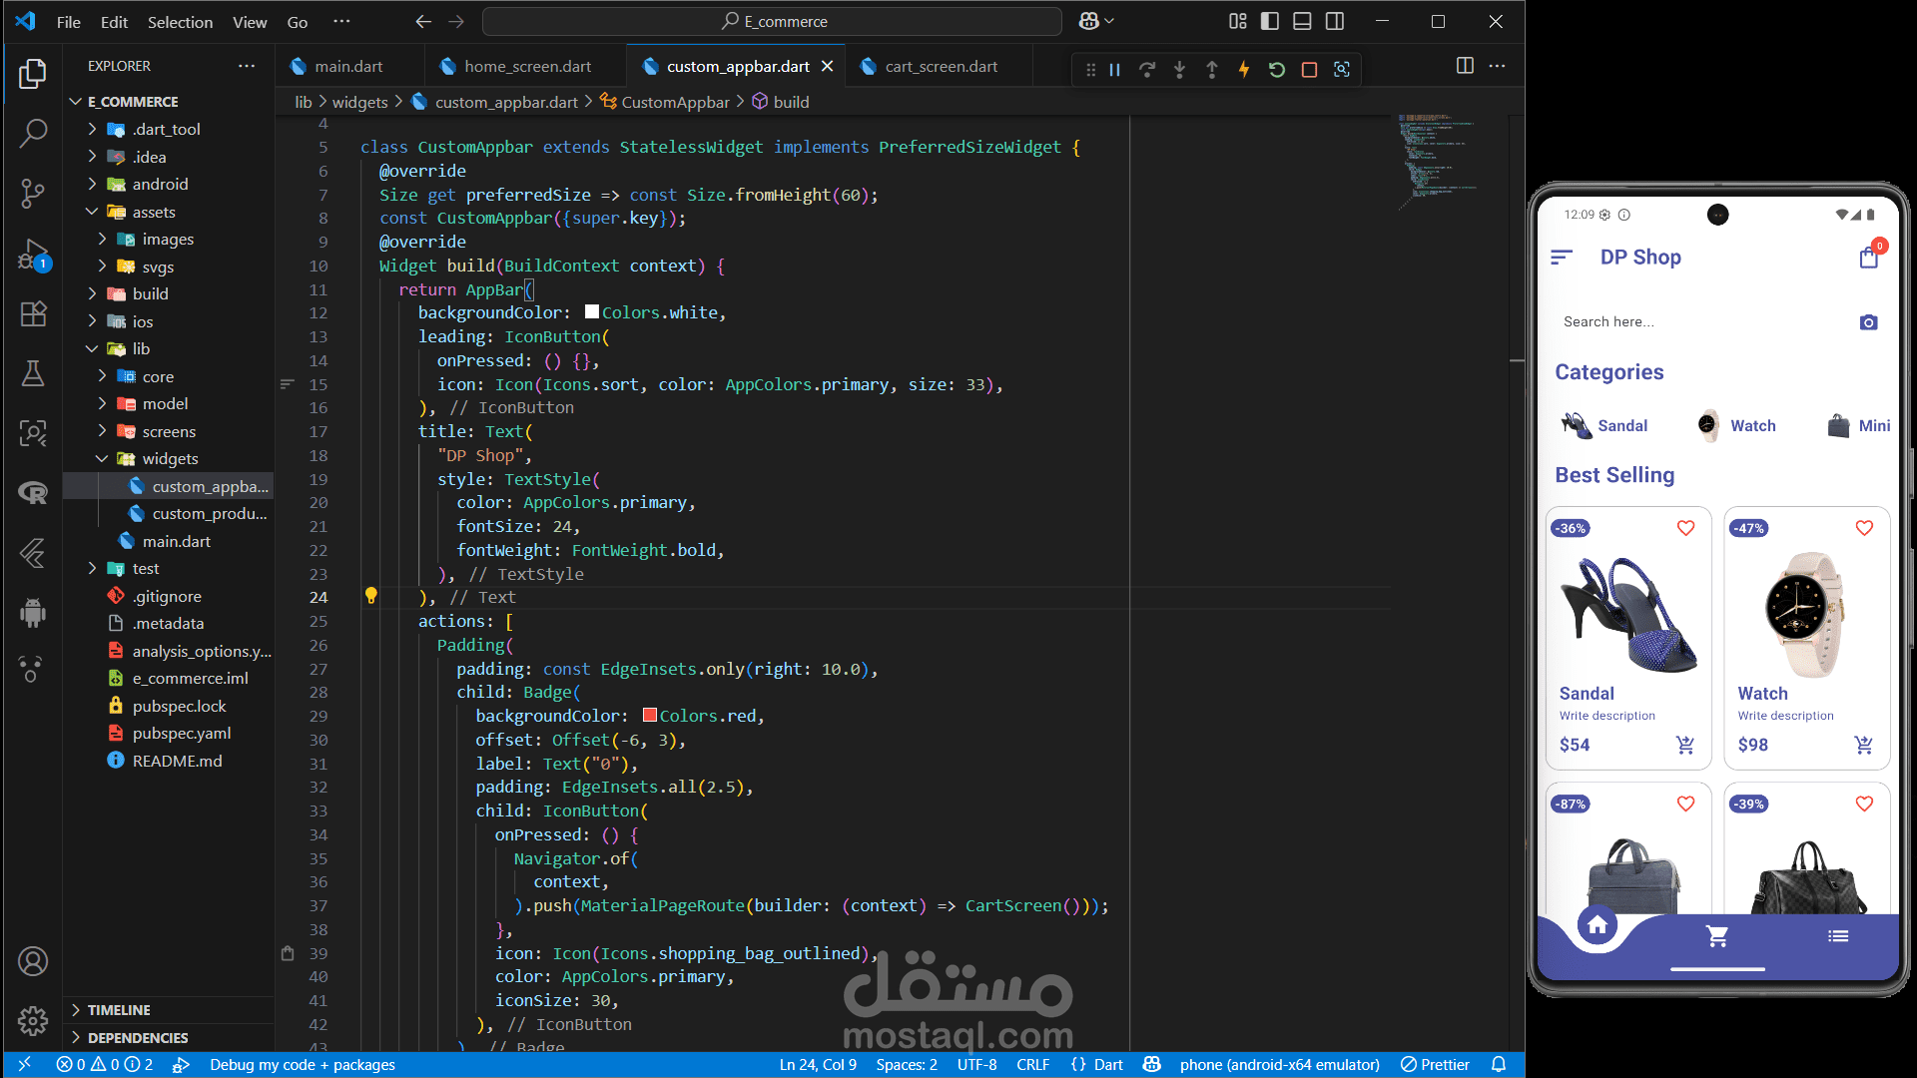
Task: Trigger Flutter Hot Reload lightning icon
Action: coord(1244,70)
